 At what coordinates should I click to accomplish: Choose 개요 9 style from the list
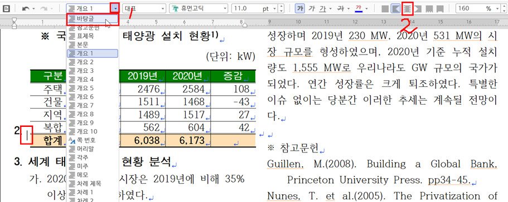[93, 123]
